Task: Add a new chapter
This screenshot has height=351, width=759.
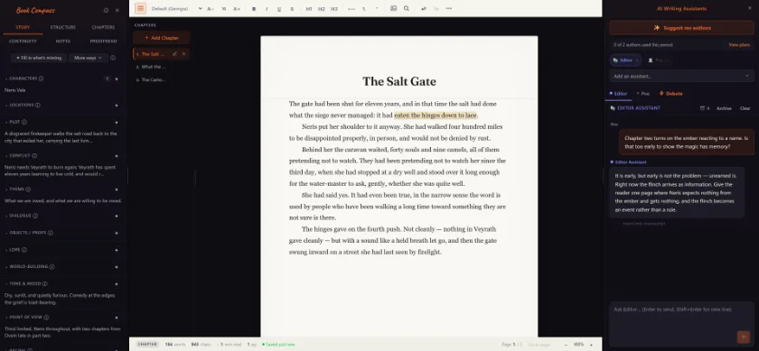Action: pyautogui.click(x=161, y=38)
